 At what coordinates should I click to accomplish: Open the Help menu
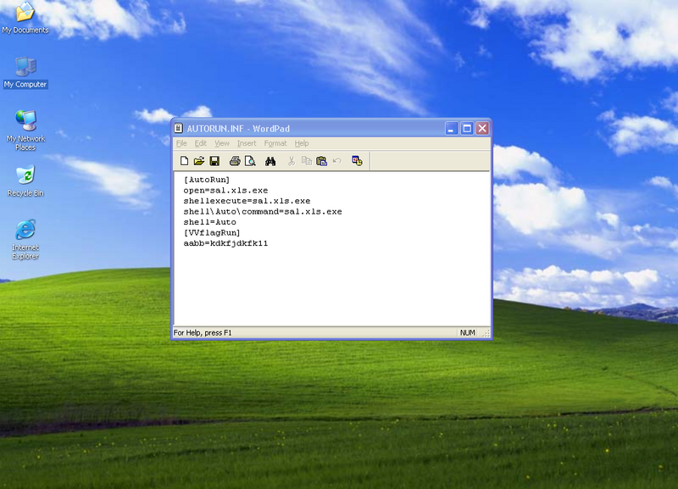coord(302,143)
